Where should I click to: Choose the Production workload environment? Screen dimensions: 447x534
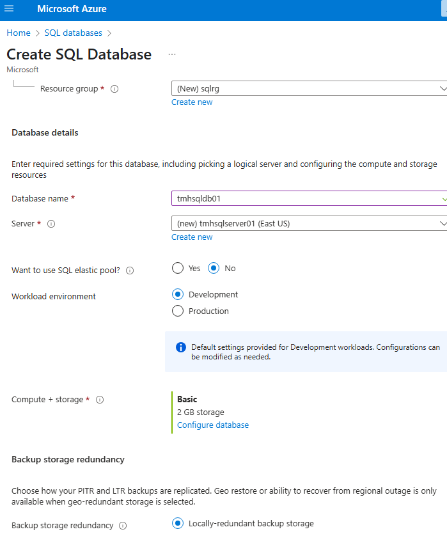(x=178, y=311)
